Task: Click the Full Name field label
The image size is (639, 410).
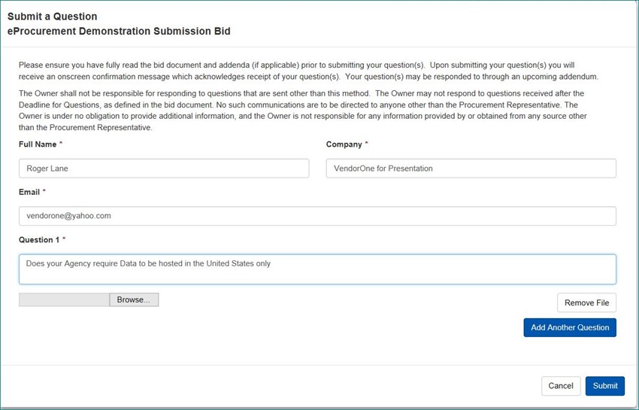Action: click(x=38, y=144)
